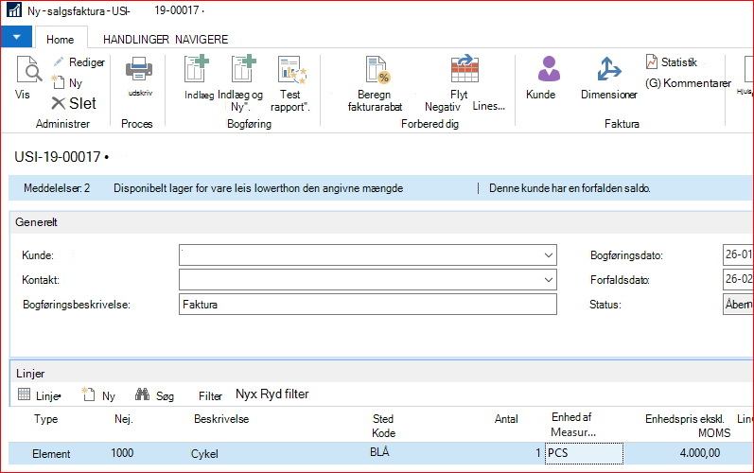Click the Ny document icon in ribbon

click(x=59, y=82)
